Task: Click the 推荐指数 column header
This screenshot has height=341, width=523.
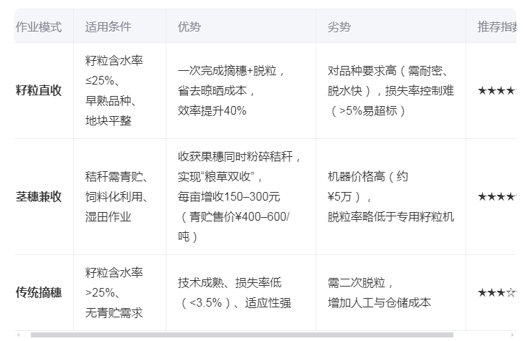Action: tap(498, 27)
